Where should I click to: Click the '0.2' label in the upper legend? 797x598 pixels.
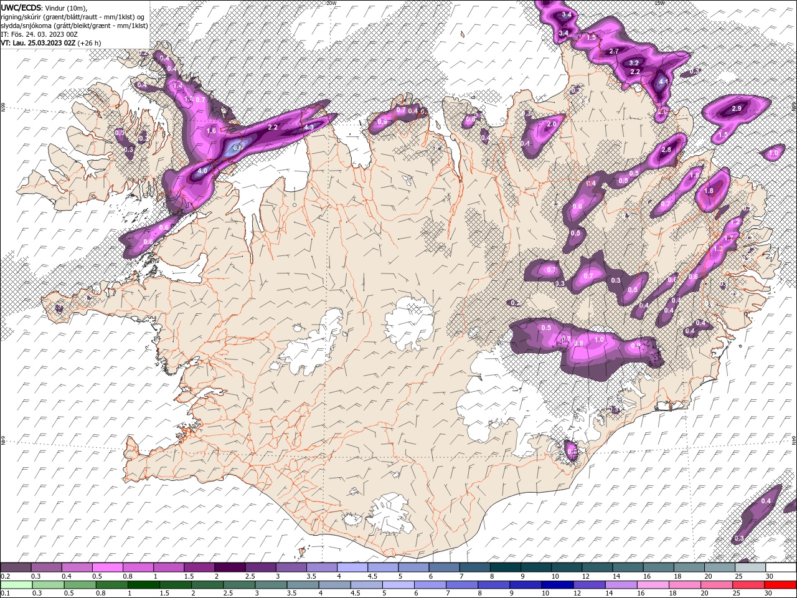[x=6, y=576]
